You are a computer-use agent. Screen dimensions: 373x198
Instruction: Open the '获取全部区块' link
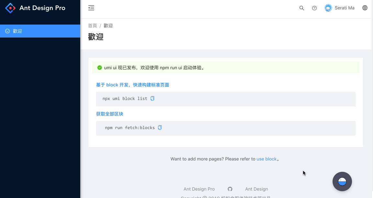(110, 114)
